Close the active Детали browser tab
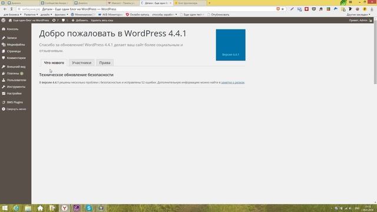377x212 pixels. 170,3
